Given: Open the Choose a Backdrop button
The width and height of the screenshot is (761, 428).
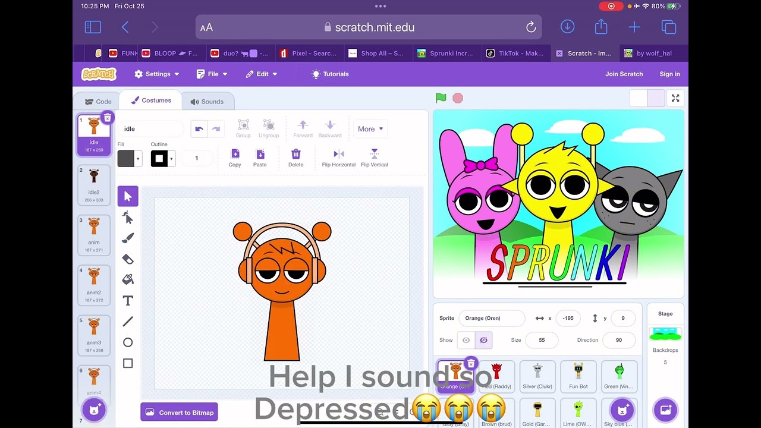Looking at the screenshot, I should (x=665, y=410).
